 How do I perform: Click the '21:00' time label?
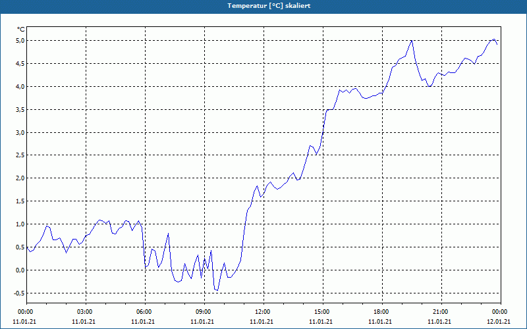[x=440, y=312]
